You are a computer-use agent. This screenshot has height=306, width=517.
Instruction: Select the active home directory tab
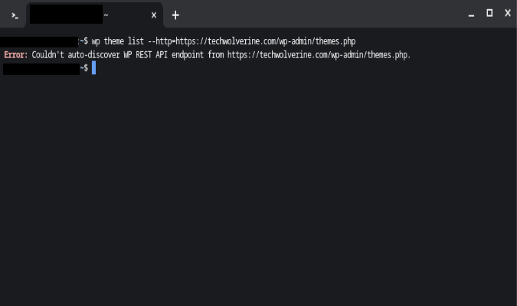coord(94,15)
